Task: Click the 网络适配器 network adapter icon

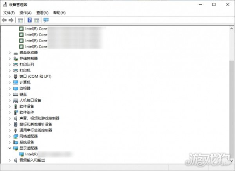Action: tap(16, 136)
